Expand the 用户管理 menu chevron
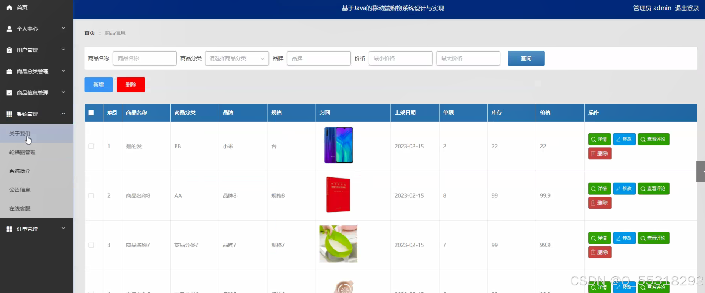This screenshot has width=705, height=293. [x=63, y=50]
